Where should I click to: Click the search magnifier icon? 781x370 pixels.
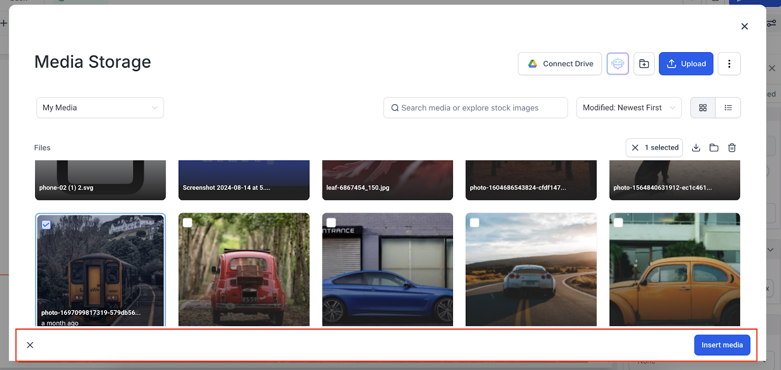[395, 108]
